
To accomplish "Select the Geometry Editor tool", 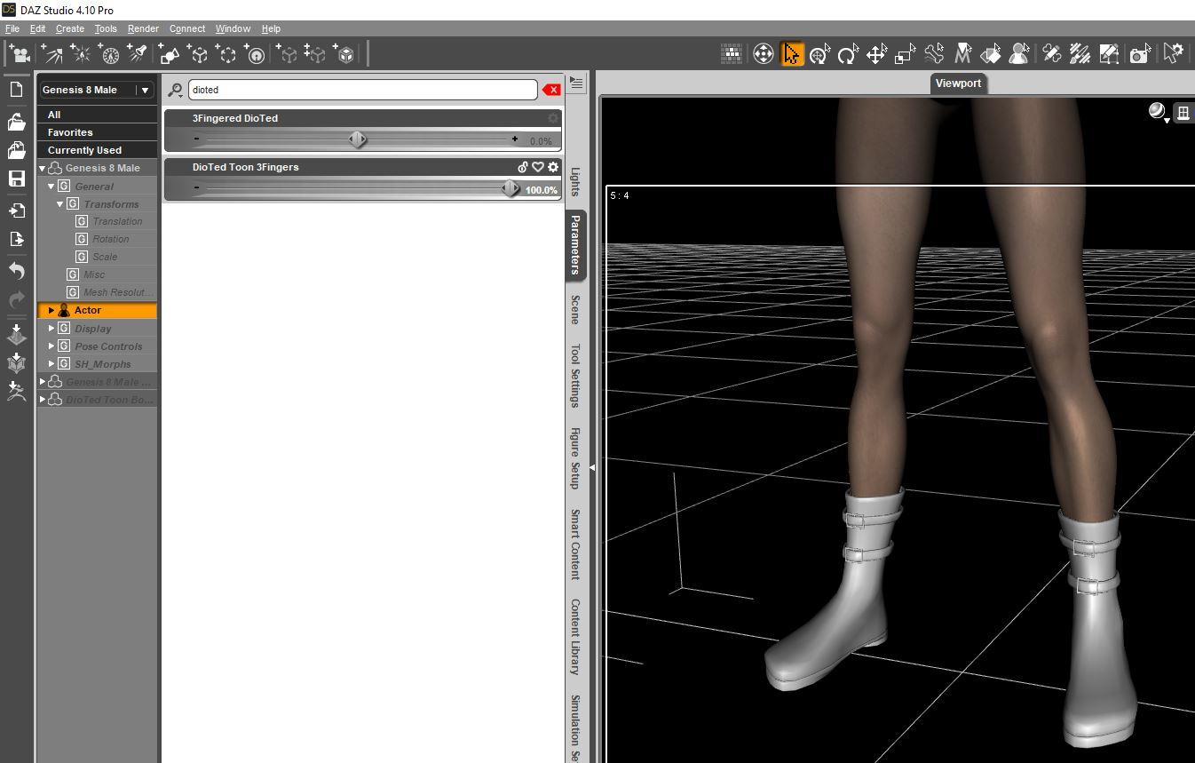I will pos(1109,54).
